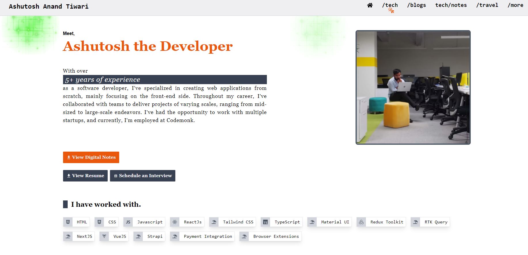Screen dimensions: 528x255
Task: Go to the home icon in navbar
Action: coord(370,5)
